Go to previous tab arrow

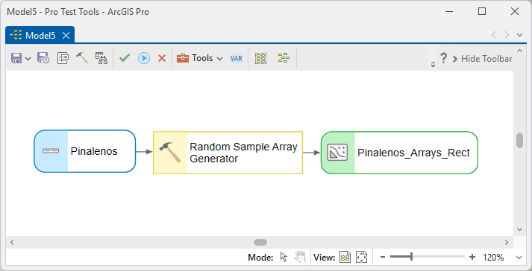(494, 34)
